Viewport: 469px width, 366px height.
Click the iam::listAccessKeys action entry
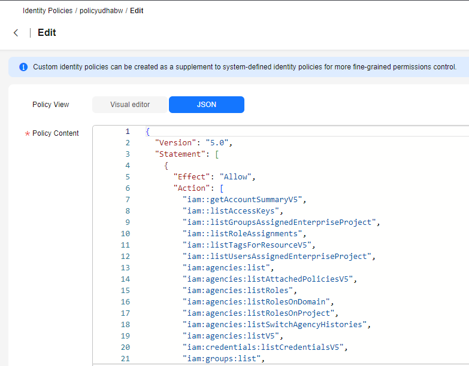click(x=232, y=211)
